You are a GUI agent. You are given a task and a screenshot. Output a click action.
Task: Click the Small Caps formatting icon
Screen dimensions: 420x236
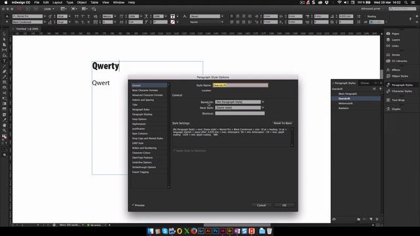[77, 22]
